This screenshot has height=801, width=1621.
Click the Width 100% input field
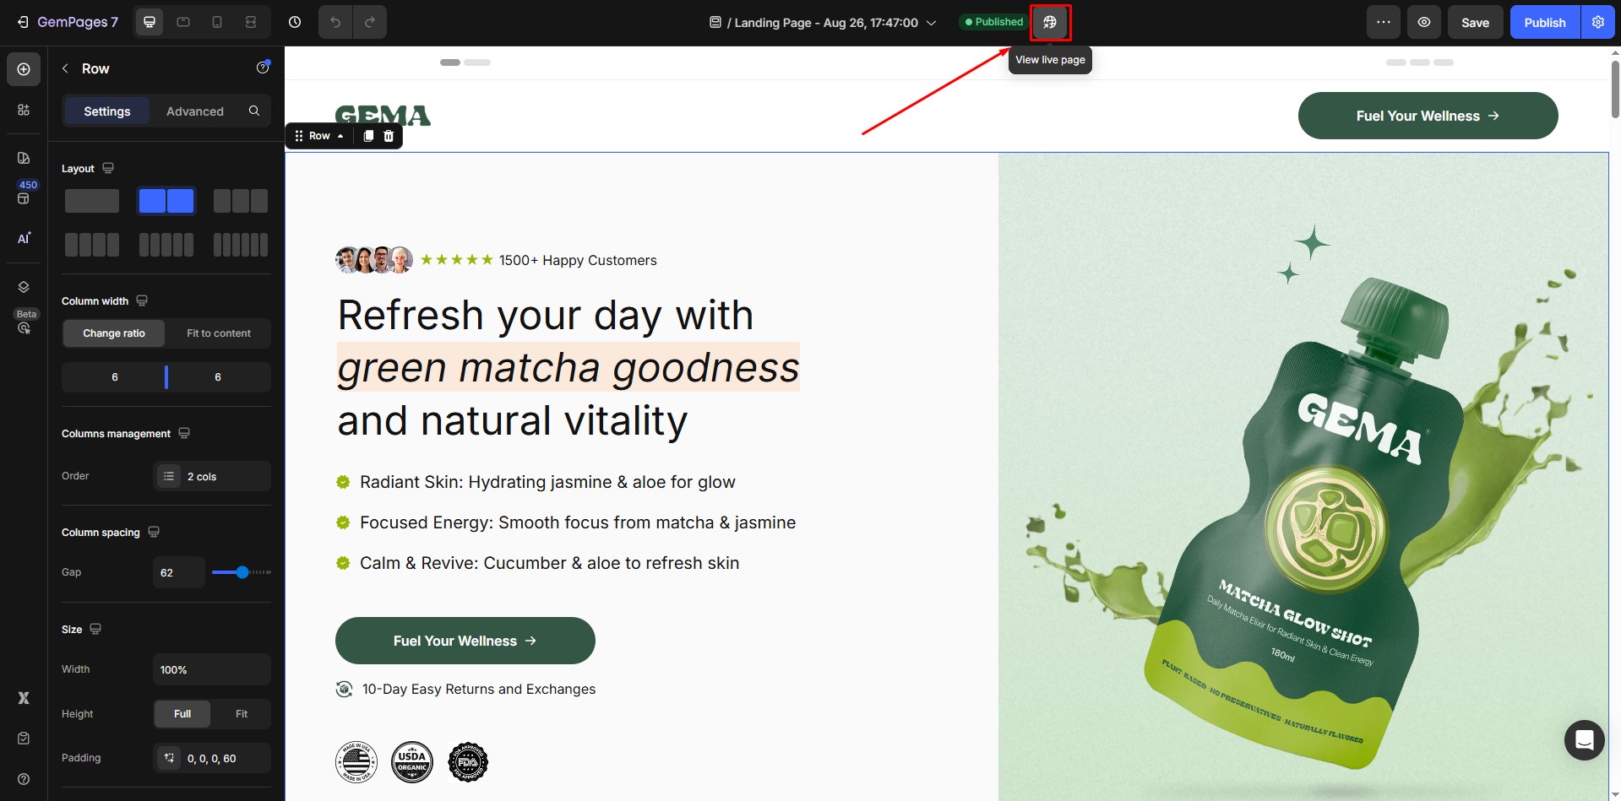tap(212, 669)
